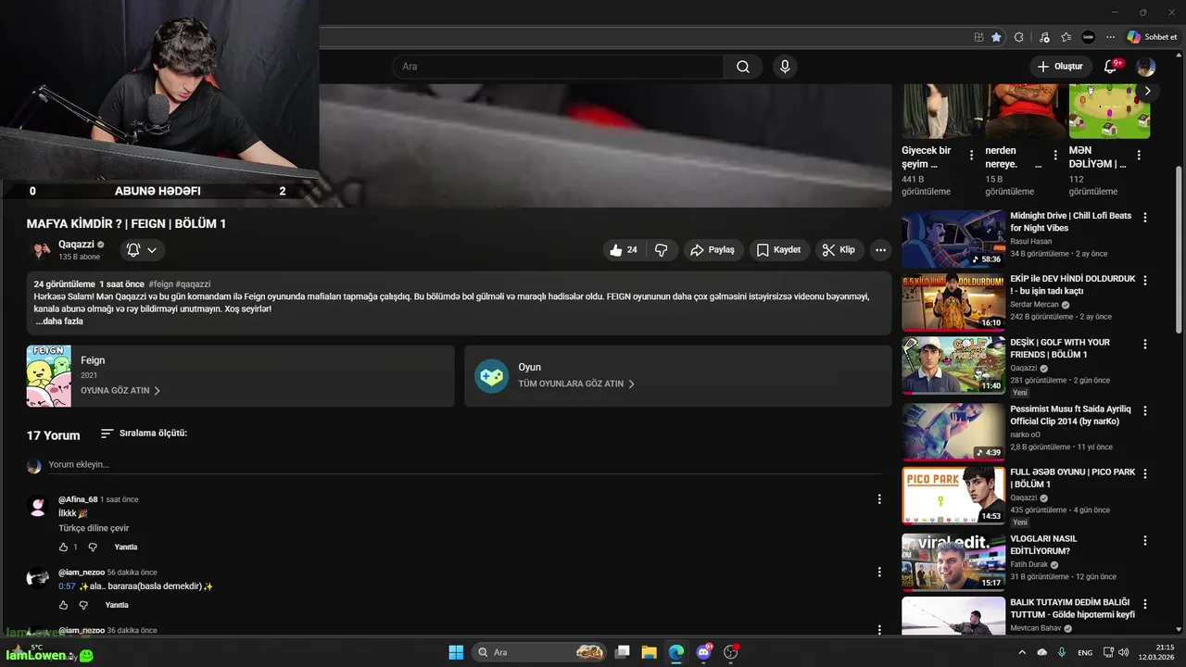Click the #qaqazzi hashtag
This screenshot has height=667, width=1186.
193,284
